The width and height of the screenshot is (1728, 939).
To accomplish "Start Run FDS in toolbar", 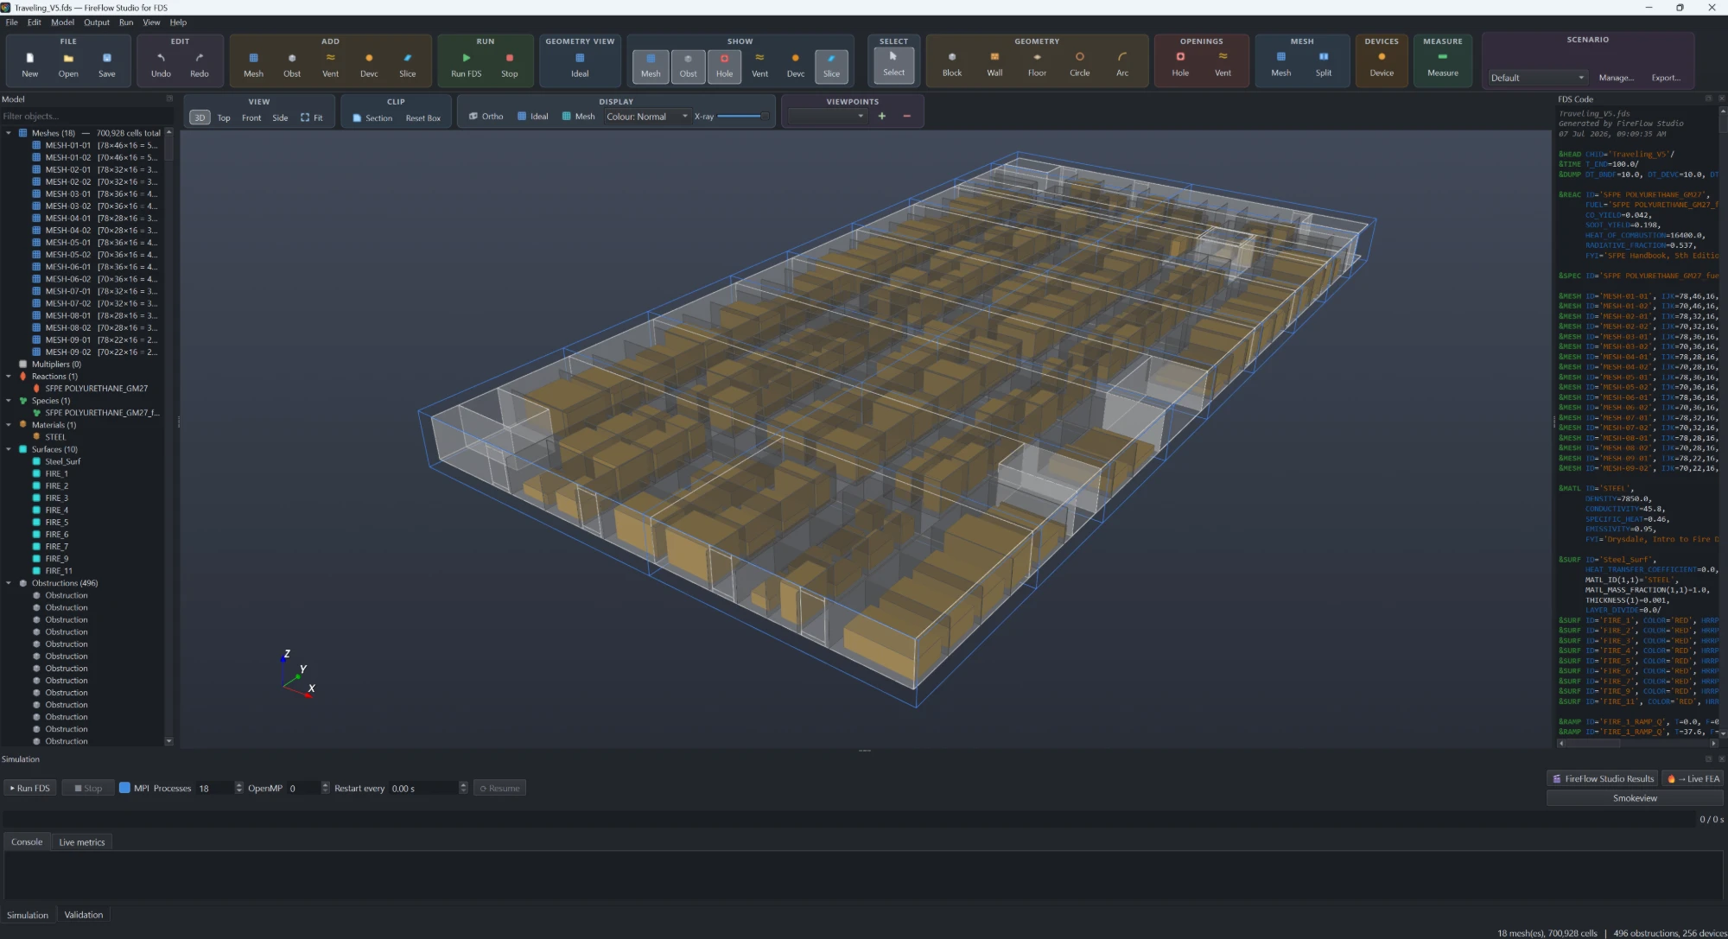I will pos(467,64).
